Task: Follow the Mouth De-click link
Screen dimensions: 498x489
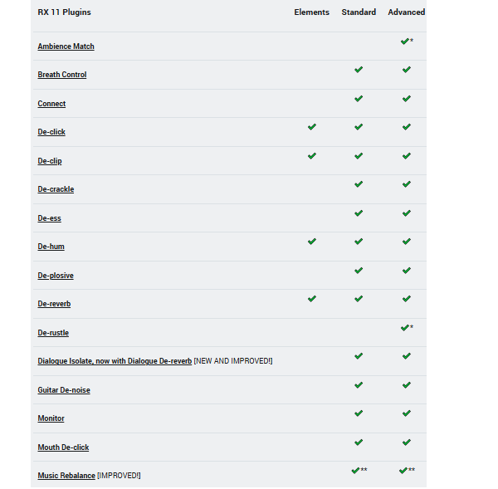Action: click(x=63, y=447)
